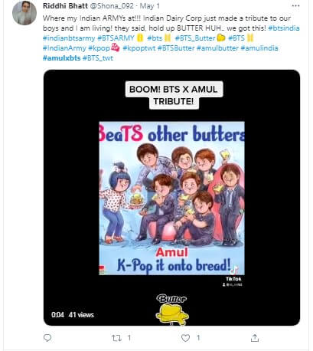The image size is (313, 351).
Task: Follow the #btsindia hashtag link
Action: [284, 28]
